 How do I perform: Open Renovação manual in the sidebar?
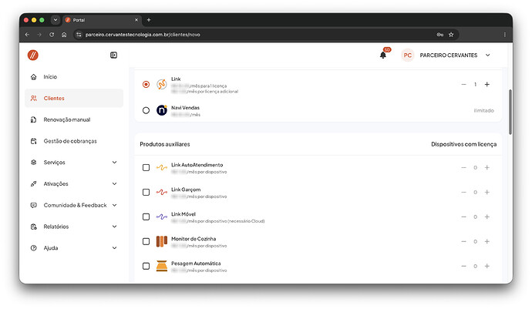point(74,119)
